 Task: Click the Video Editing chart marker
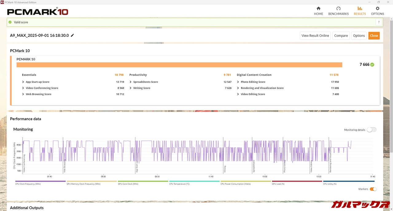pos(311,167)
